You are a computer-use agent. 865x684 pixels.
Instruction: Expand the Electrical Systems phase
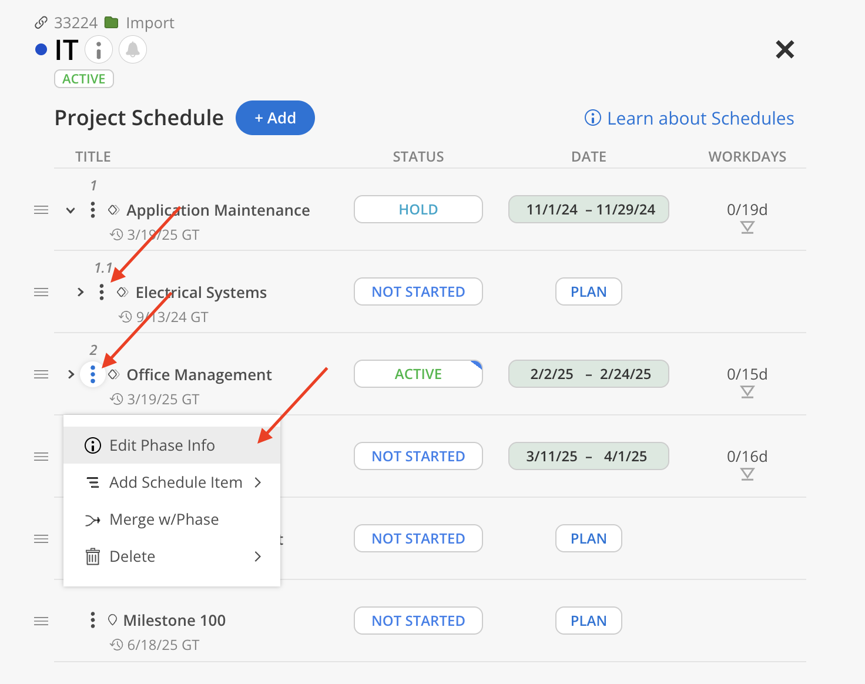click(x=81, y=292)
